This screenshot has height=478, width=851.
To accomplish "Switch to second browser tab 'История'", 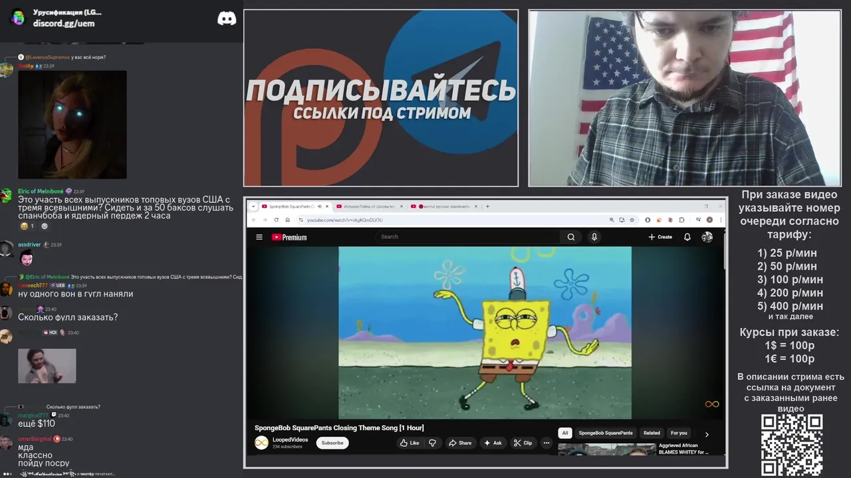I will click(x=370, y=206).
